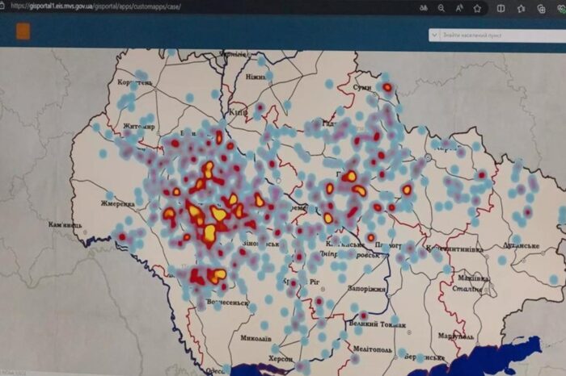Activate the Read aloud icon
The height and width of the screenshot is (376, 566).
(x=458, y=7)
